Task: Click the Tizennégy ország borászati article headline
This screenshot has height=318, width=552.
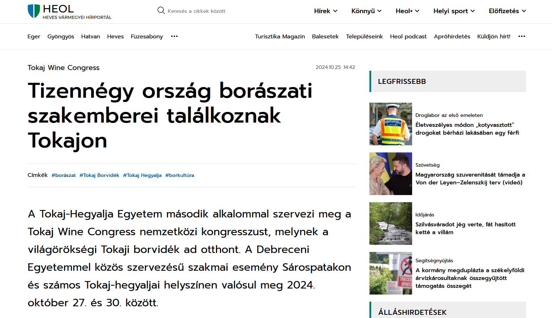Action: [x=170, y=115]
